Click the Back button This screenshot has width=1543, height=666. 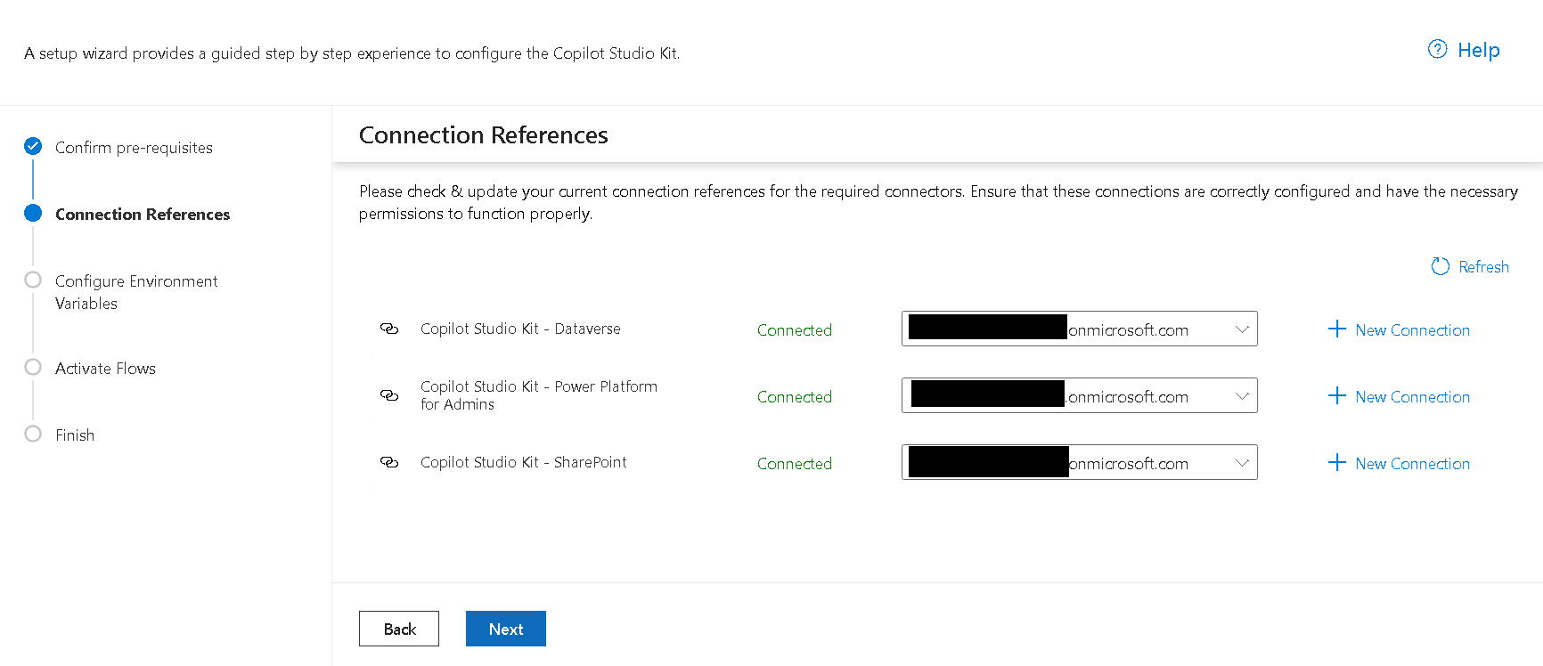point(399,629)
